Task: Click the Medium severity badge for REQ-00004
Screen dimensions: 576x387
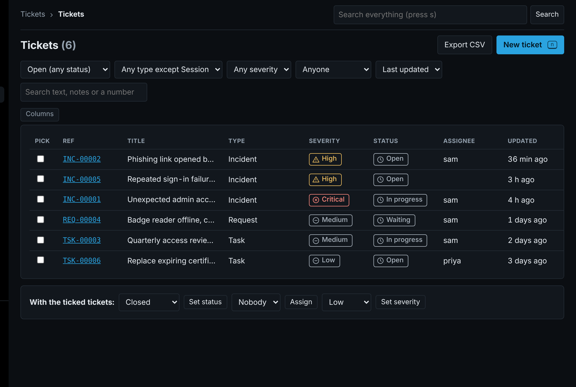Action: pos(330,220)
